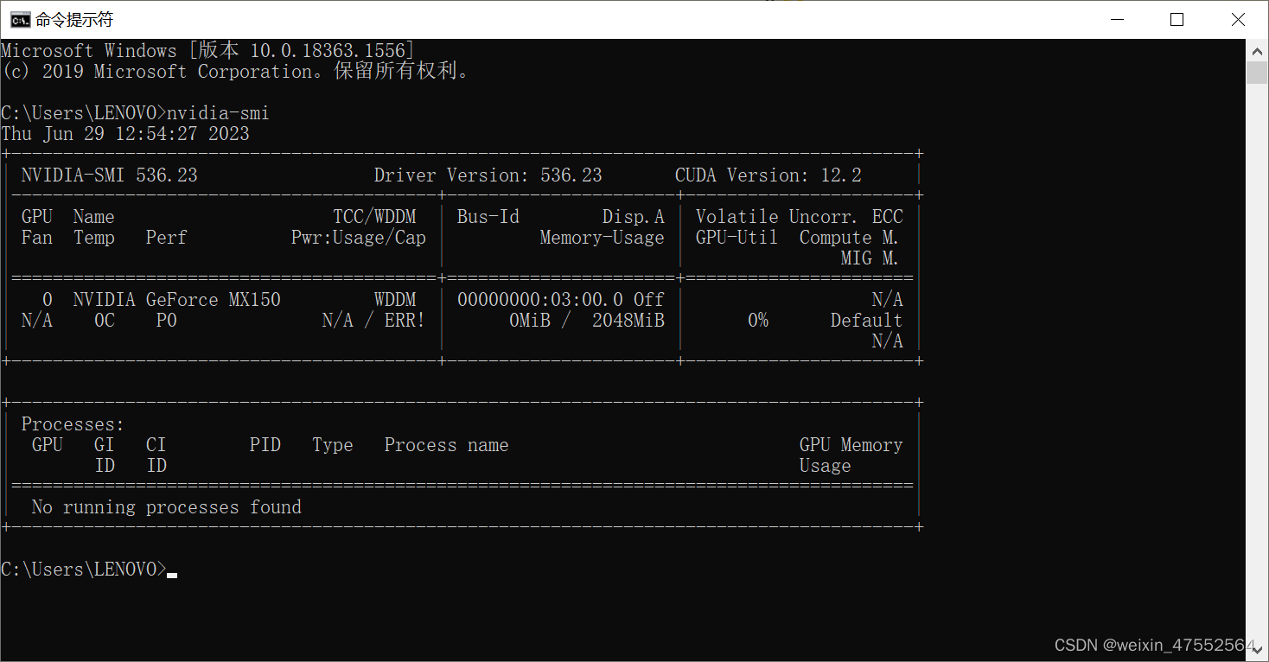
Task: Click 'No running processes found' message
Action: (167, 507)
